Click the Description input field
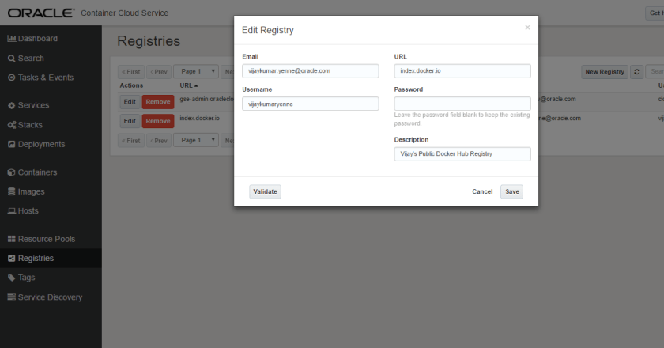Image resolution: width=664 pixels, height=348 pixels. pyautogui.click(x=462, y=154)
